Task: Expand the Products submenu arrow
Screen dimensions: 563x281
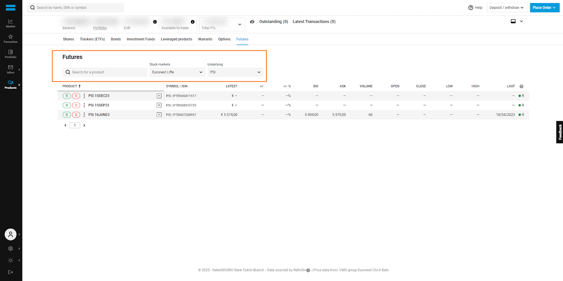Action: pos(19,85)
